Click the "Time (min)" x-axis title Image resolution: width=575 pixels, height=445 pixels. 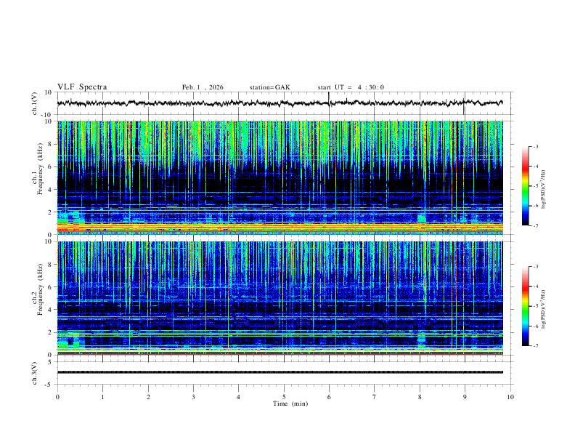[x=290, y=404]
